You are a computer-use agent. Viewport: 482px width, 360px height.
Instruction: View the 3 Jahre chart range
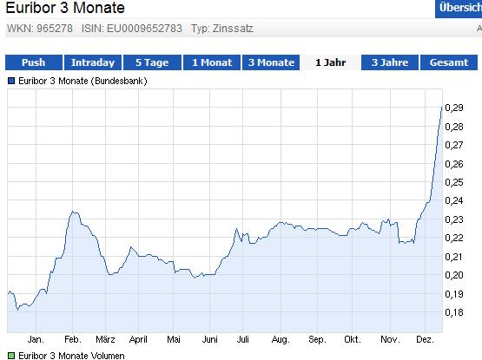point(390,62)
